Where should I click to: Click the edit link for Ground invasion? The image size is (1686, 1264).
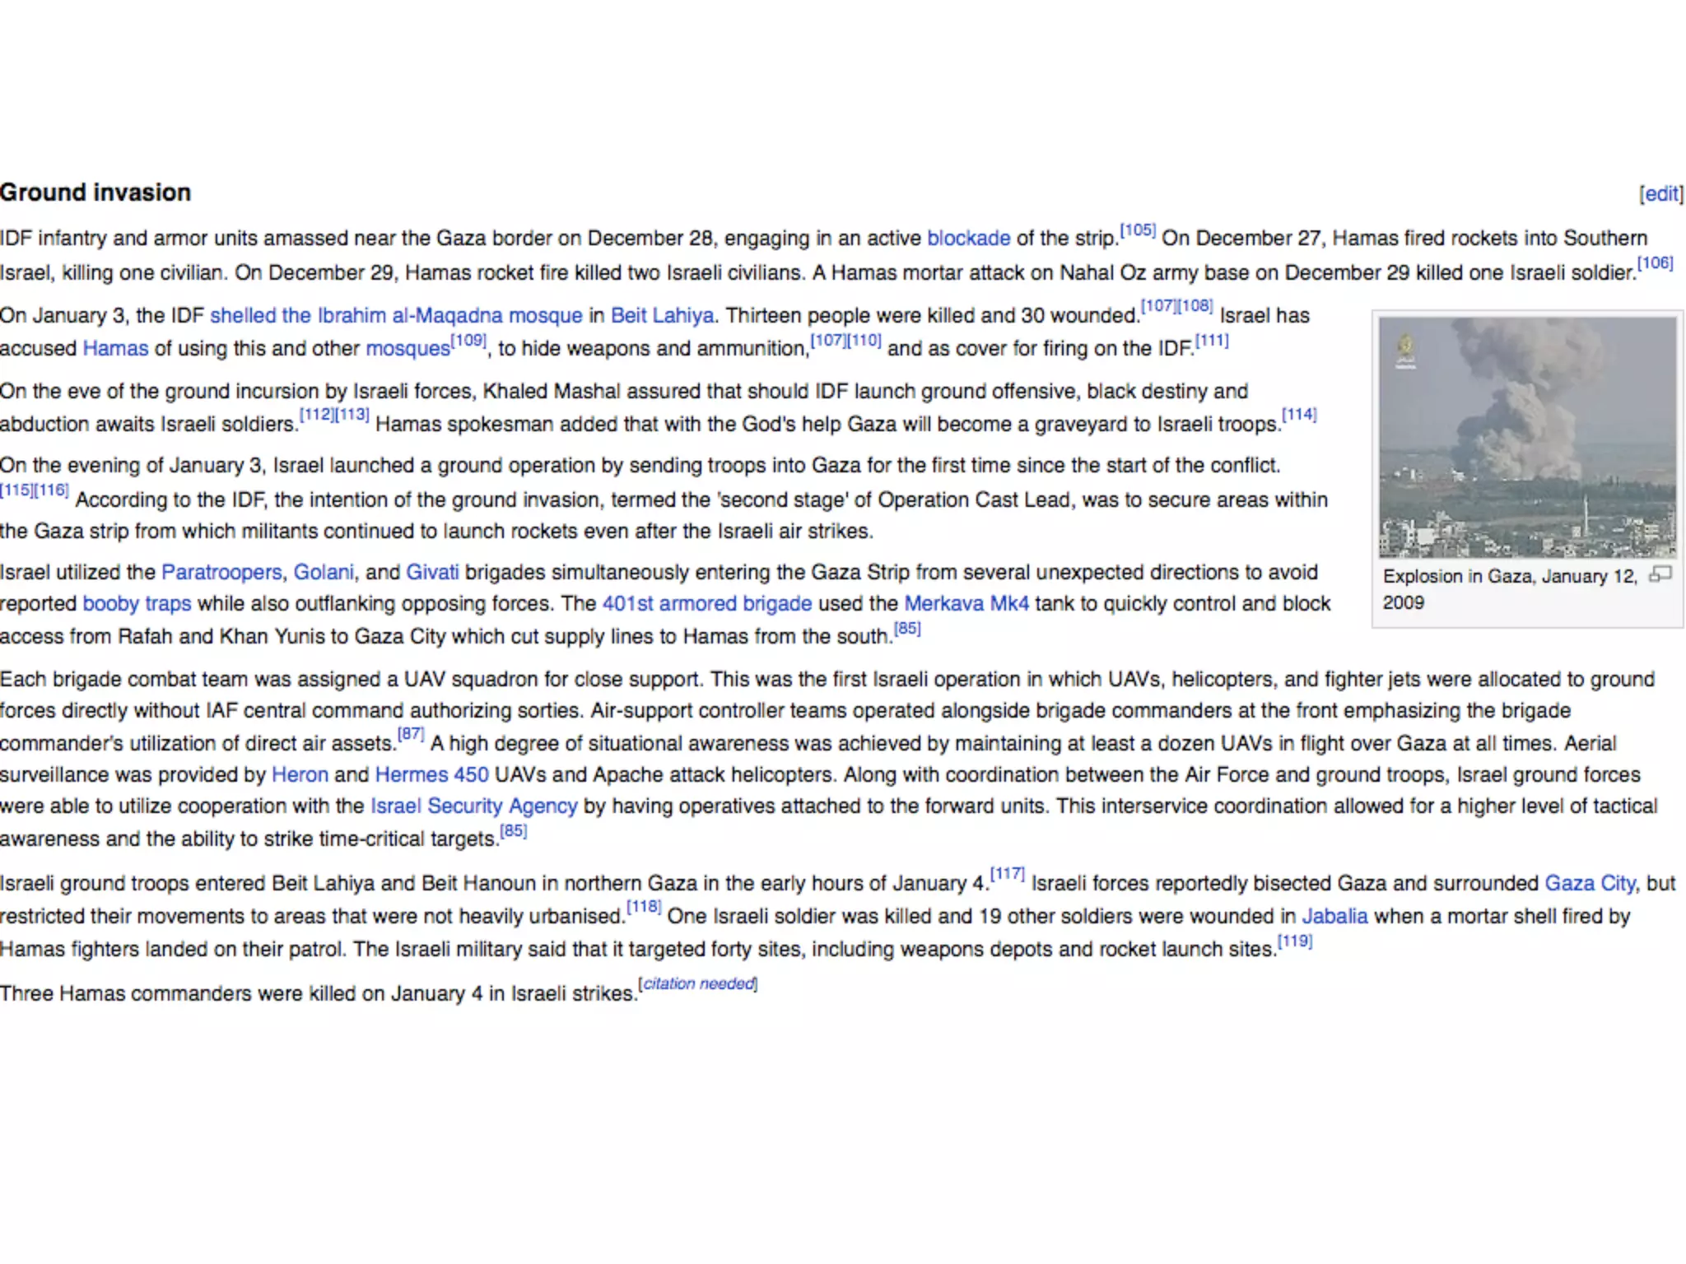[1660, 194]
